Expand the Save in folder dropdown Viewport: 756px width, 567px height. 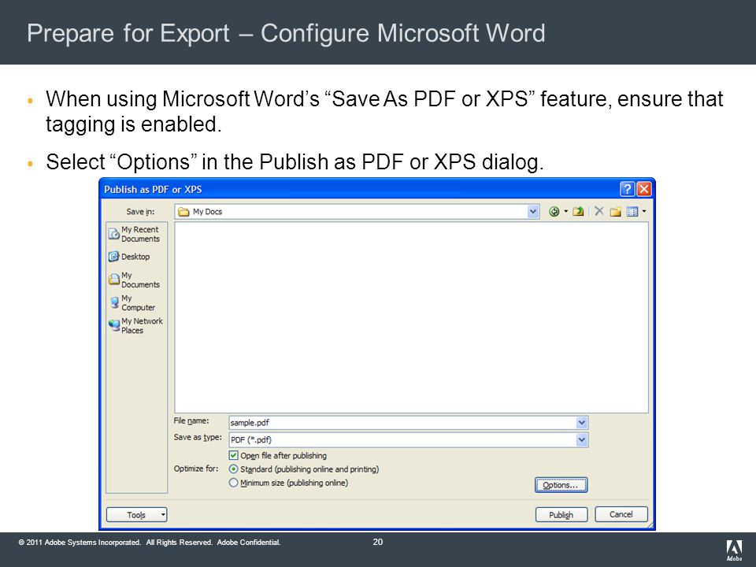pos(533,212)
